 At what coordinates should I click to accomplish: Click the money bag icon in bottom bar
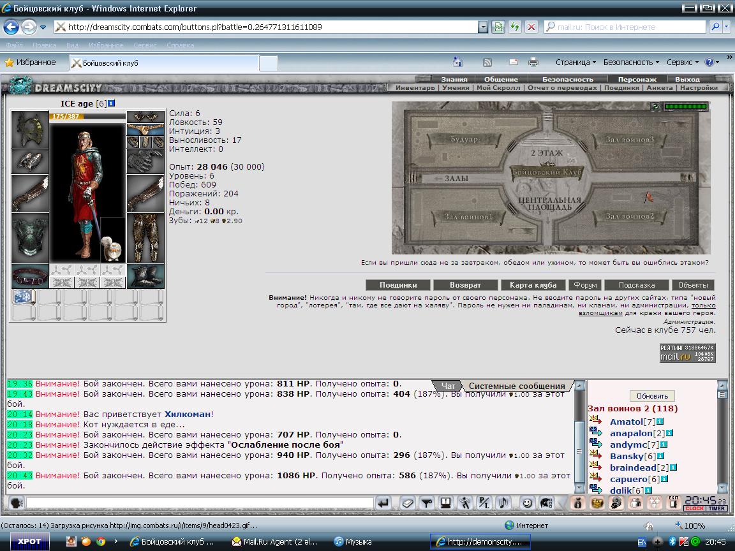pyautogui.click(x=578, y=503)
